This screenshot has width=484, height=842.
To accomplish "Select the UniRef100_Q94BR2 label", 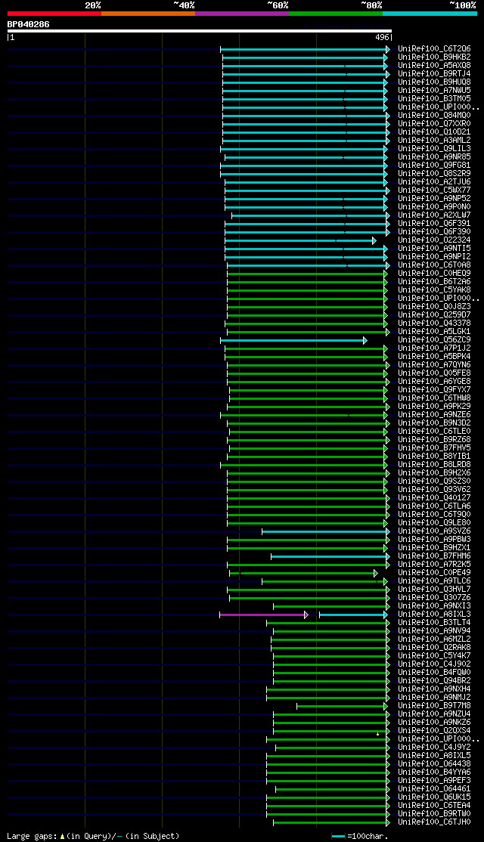I will point(435,681).
